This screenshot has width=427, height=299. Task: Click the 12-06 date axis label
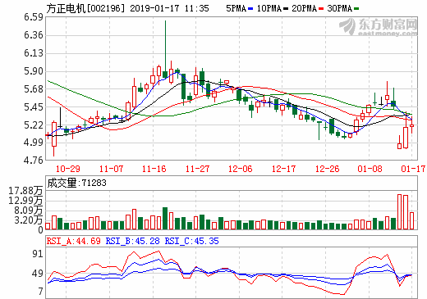point(240,169)
